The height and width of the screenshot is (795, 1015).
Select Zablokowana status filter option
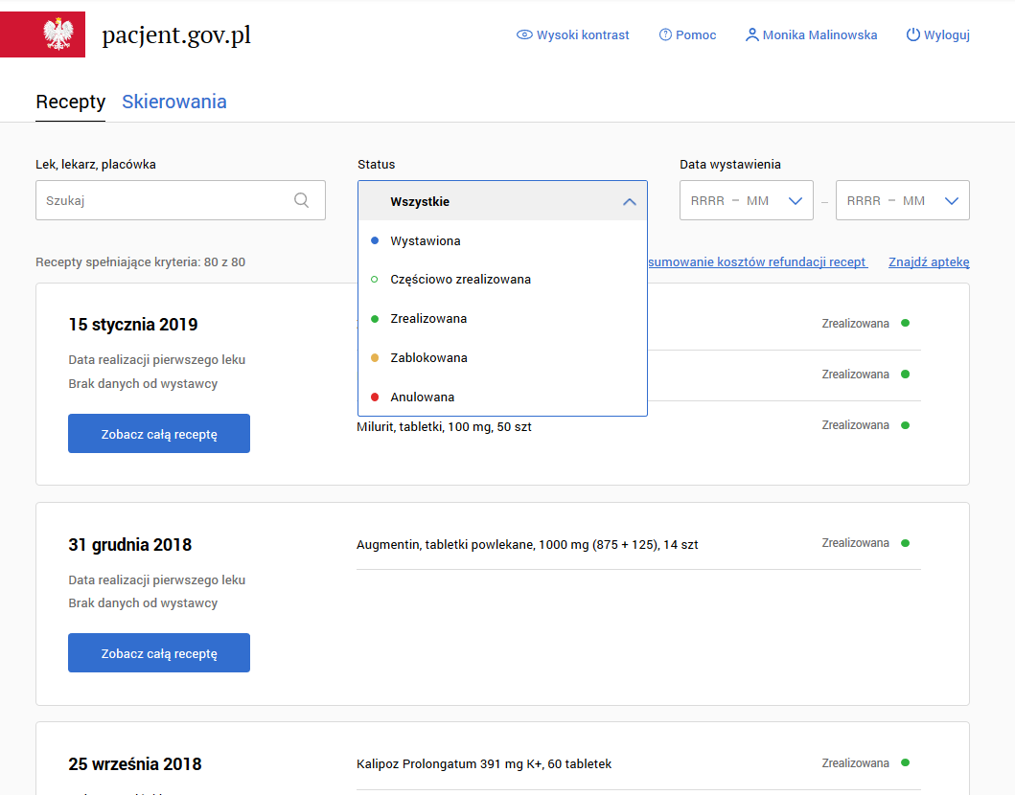coord(428,358)
